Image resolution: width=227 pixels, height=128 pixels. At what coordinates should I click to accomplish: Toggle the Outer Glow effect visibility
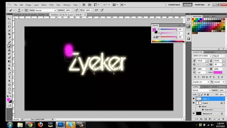point(203,110)
